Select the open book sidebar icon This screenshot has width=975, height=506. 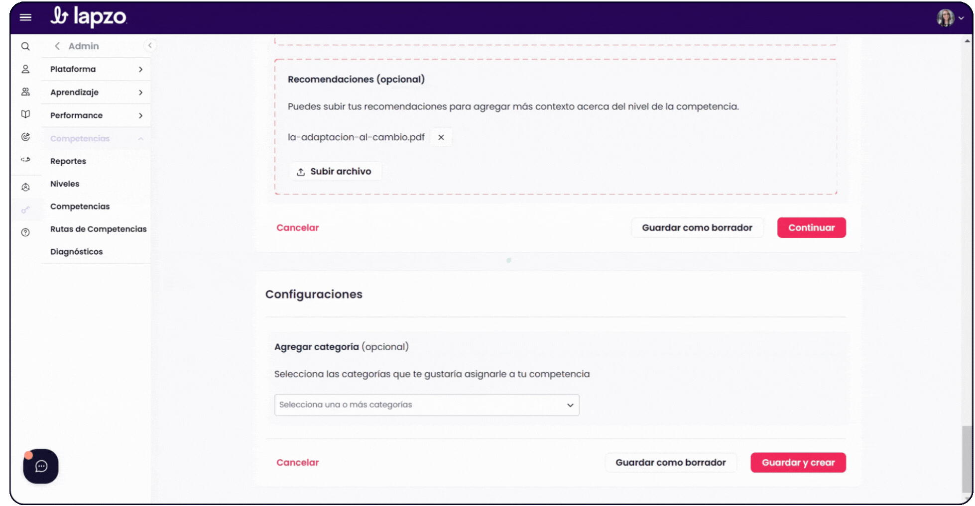coord(25,114)
